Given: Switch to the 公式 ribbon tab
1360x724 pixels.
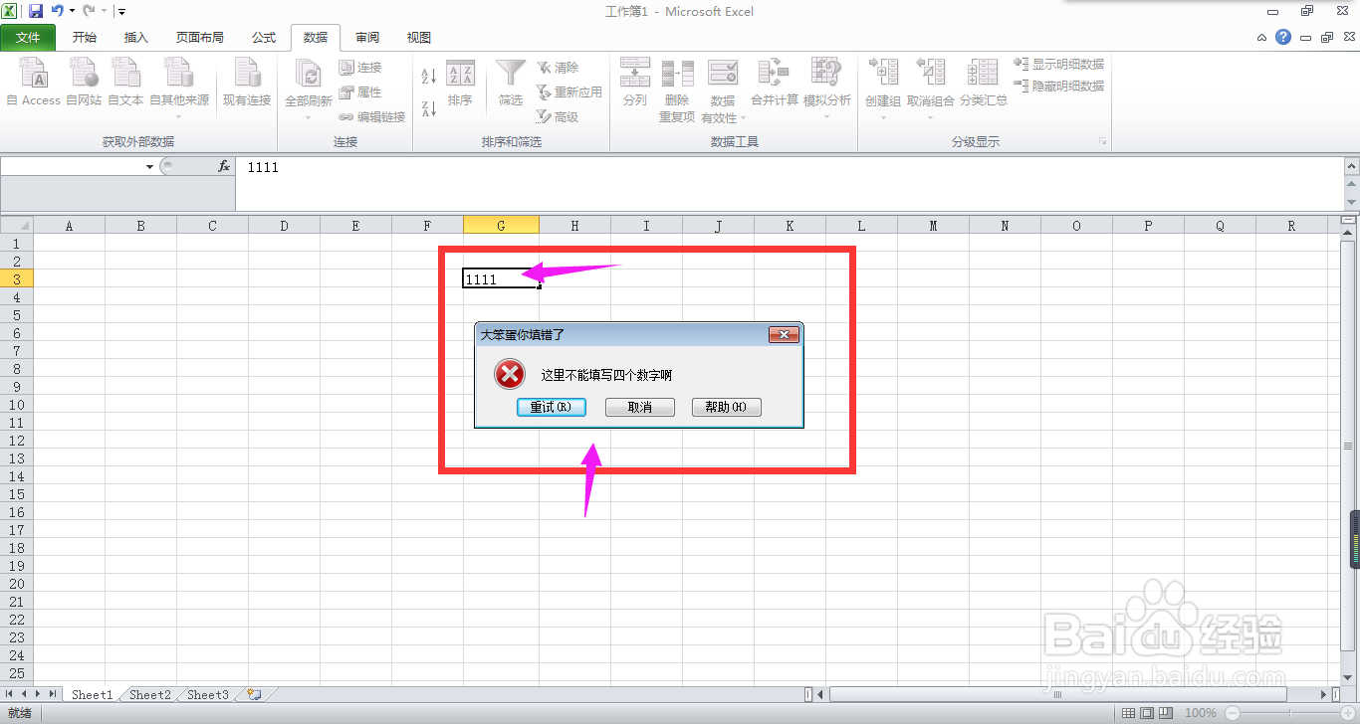Looking at the screenshot, I should pos(263,38).
